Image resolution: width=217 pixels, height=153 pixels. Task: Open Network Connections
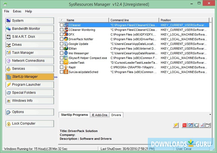click(30, 61)
